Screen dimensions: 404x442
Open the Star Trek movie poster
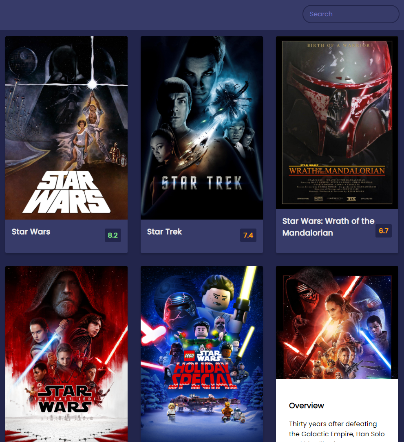pos(202,128)
